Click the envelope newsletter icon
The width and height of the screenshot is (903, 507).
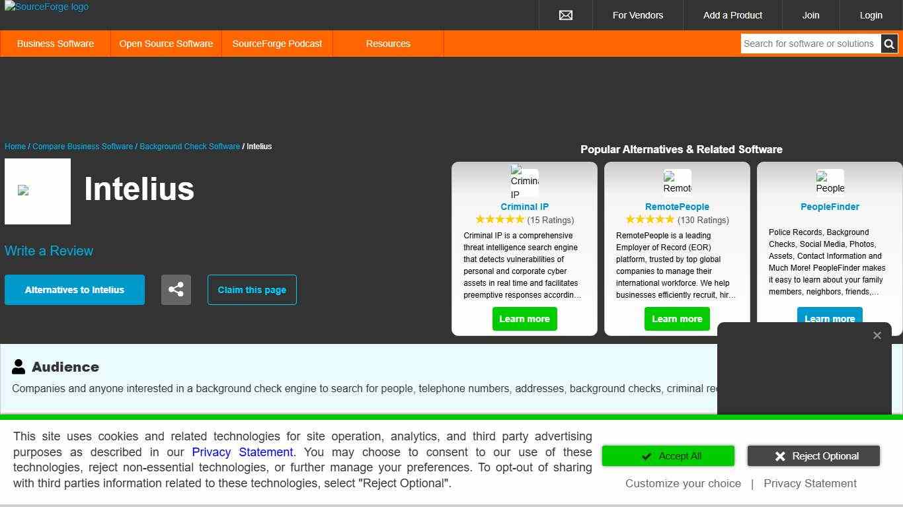click(566, 15)
